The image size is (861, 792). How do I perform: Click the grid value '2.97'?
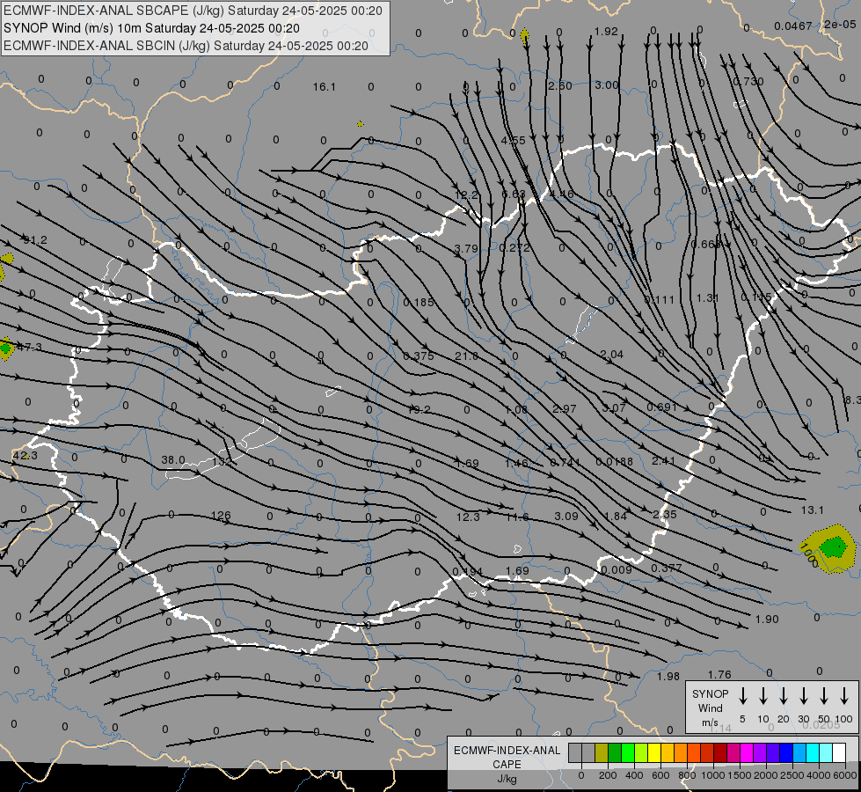click(x=565, y=409)
